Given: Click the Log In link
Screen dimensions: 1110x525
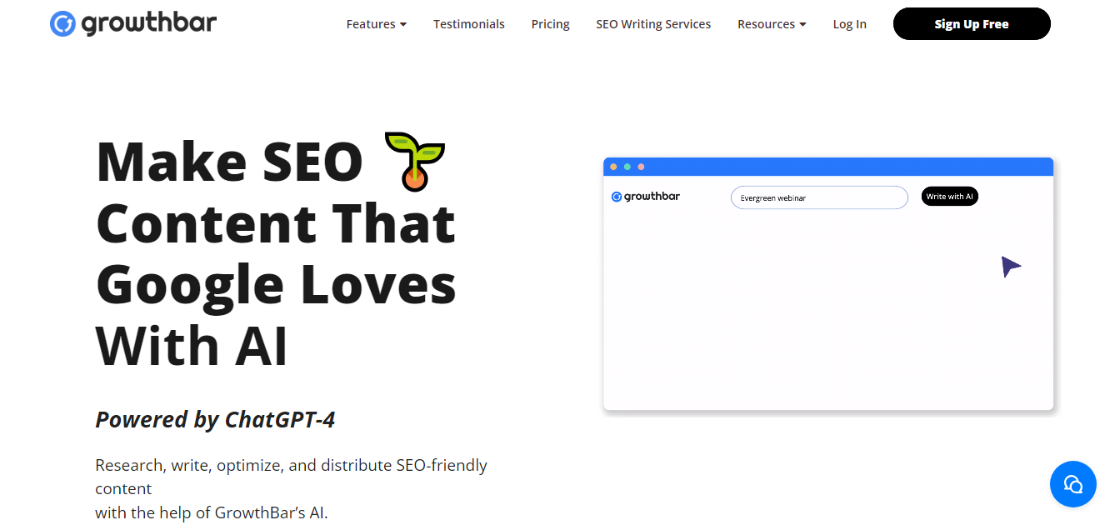Looking at the screenshot, I should [849, 24].
